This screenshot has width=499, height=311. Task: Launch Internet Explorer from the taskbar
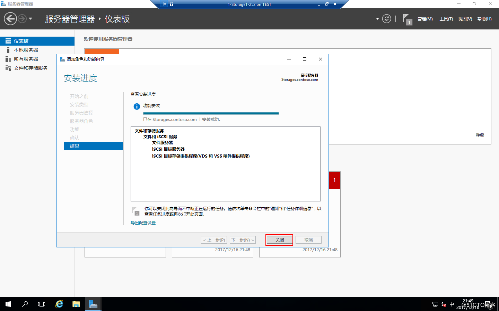(x=59, y=304)
